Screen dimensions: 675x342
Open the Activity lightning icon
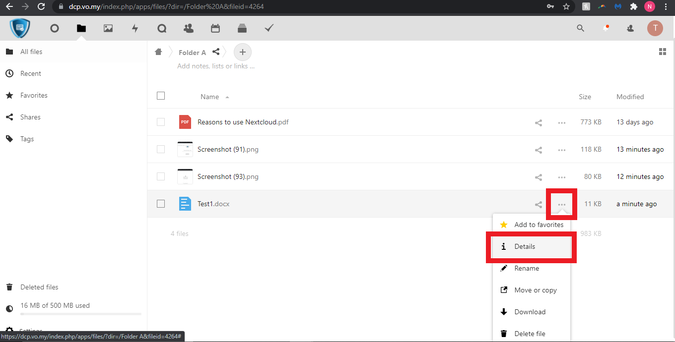tap(135, 28)
